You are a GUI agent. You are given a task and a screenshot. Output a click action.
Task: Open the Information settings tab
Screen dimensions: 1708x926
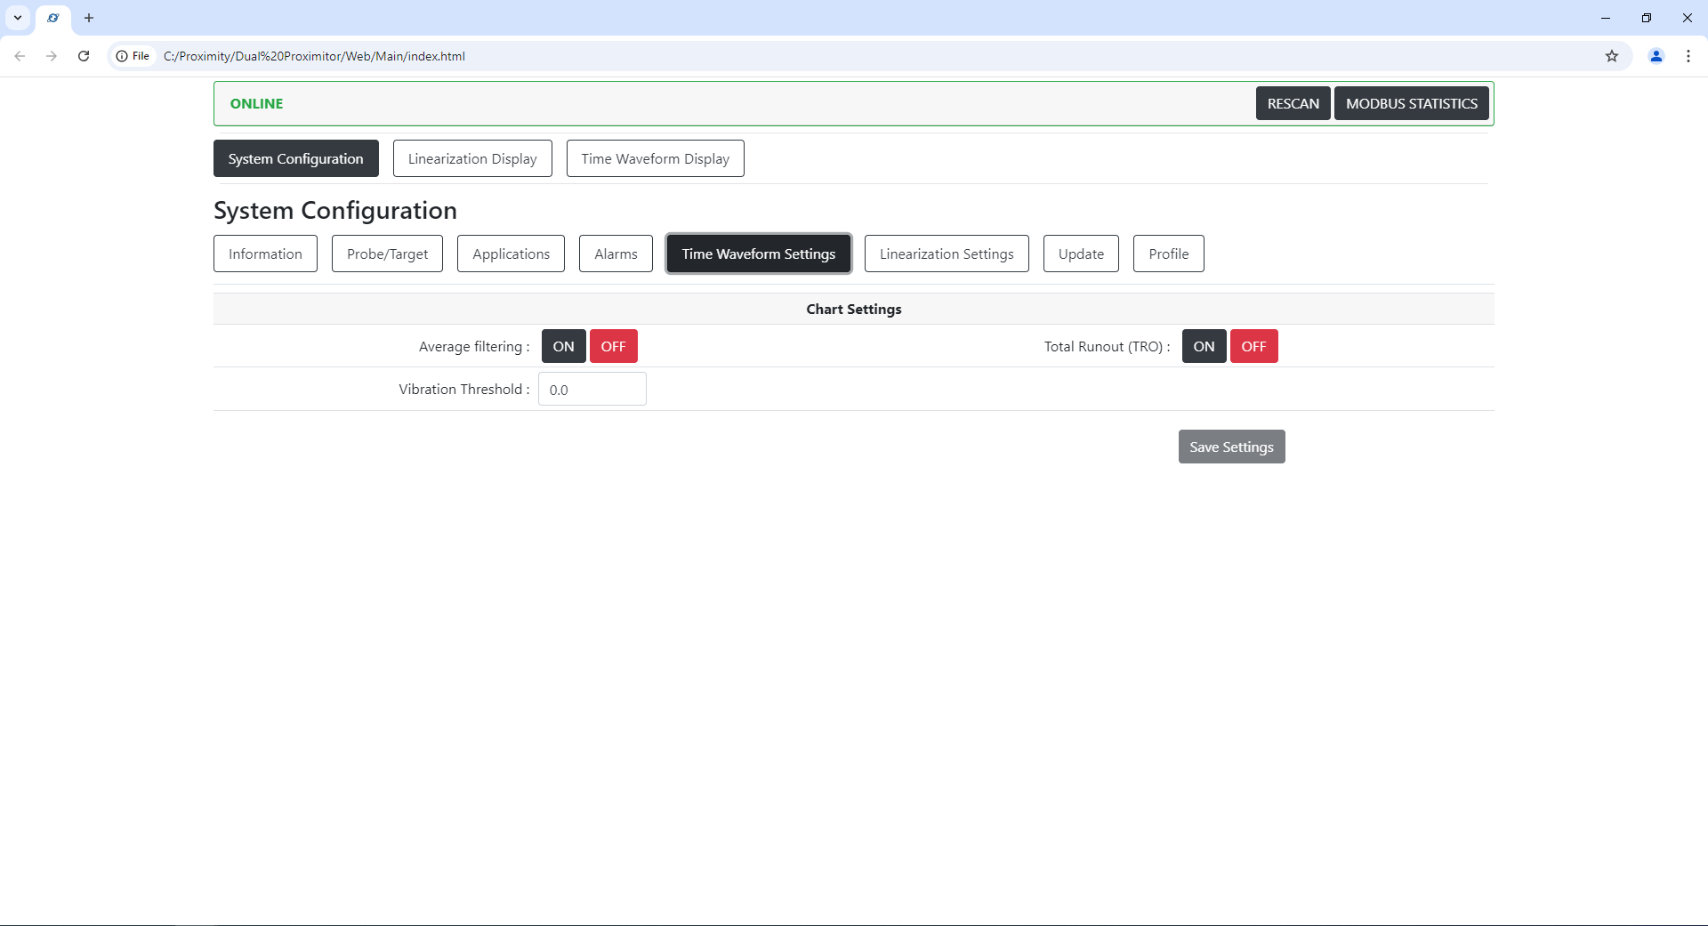[265, 254]
